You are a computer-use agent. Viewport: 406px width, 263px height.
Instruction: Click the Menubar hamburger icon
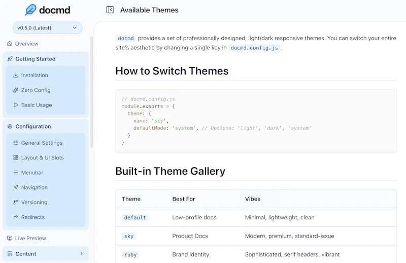[x=16, y=172]
